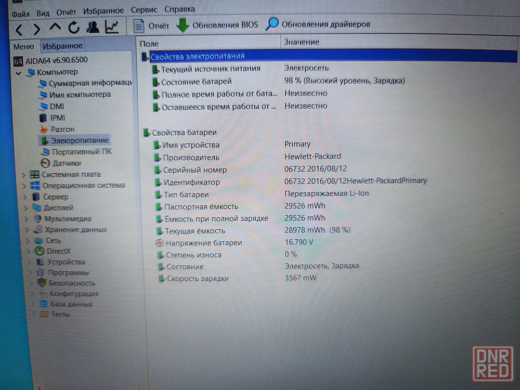This screenshot has width=520, height=390.
Task: Click the Значение column header
Action: [399, 42]
